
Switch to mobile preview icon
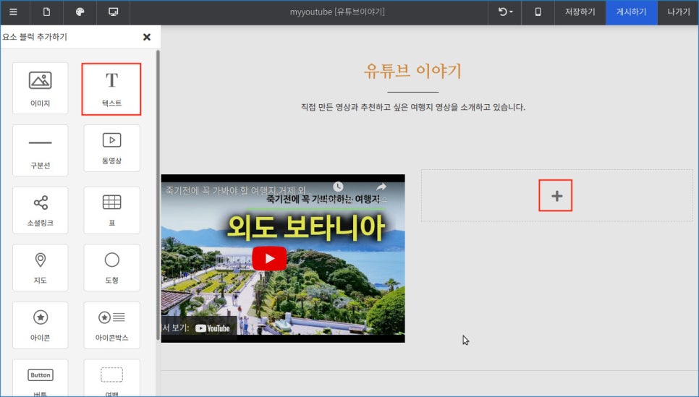[538, 12]
